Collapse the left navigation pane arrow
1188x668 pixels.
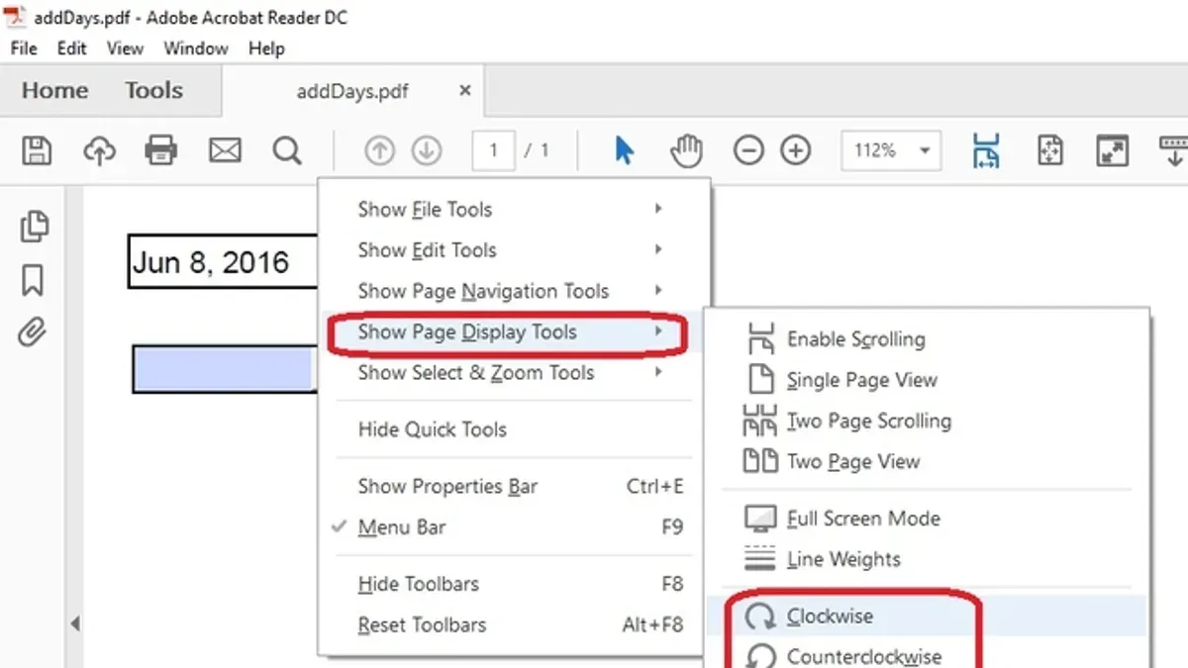[x=75, y=623]
